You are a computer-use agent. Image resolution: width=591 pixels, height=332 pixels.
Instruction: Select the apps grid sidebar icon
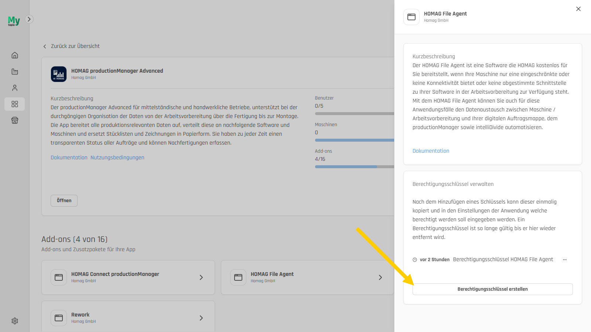[x=15, y=104]
